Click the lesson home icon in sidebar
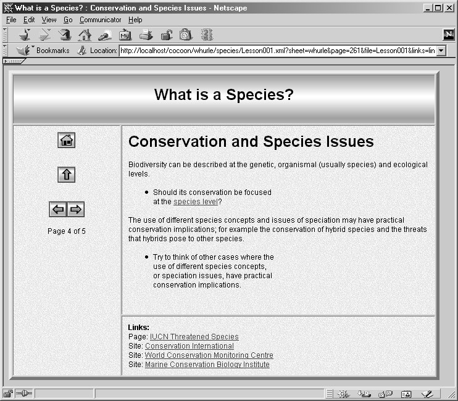This screenshot has height=401, width=458. point(67,140)
